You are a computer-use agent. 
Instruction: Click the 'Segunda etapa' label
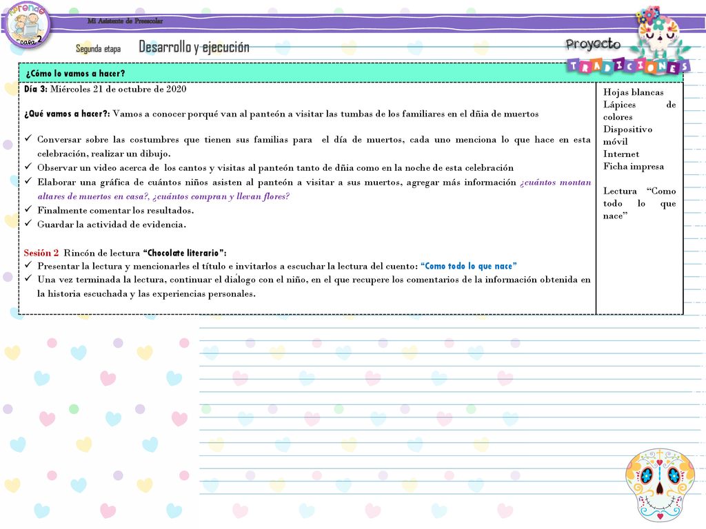click(98, 48)
